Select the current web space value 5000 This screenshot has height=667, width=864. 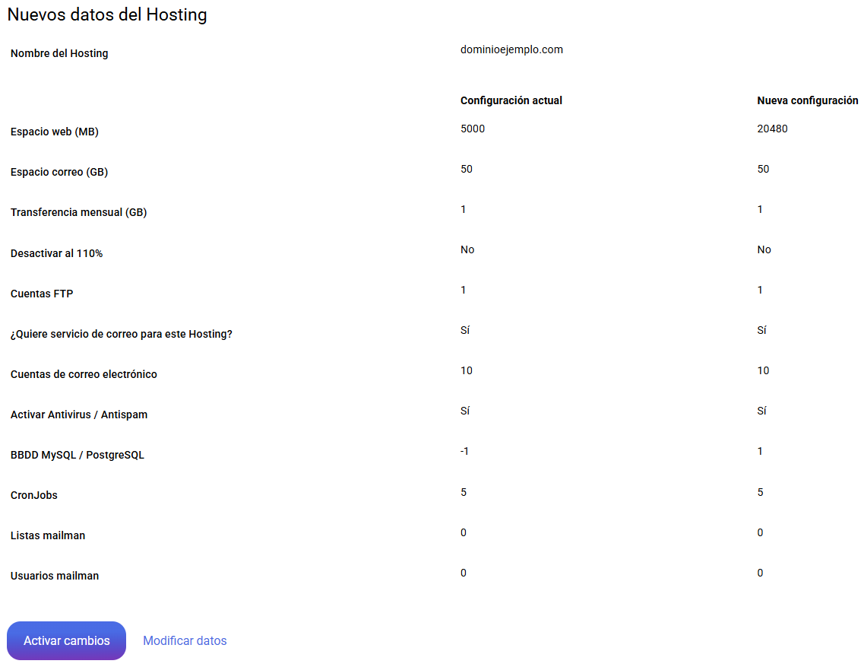coord(473,129)
